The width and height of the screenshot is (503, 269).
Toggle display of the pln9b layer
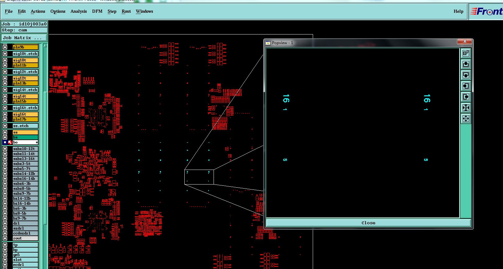pos(5,47)
